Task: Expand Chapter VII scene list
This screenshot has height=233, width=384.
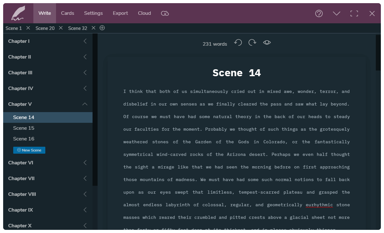Action: coord(85,179)
